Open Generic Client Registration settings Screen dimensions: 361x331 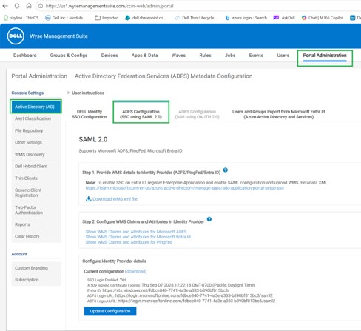[28, 193]
